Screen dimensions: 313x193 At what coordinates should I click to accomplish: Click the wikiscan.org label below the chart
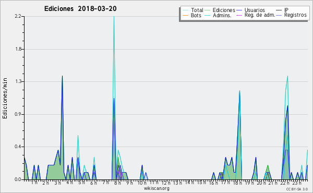pos(156,188)
